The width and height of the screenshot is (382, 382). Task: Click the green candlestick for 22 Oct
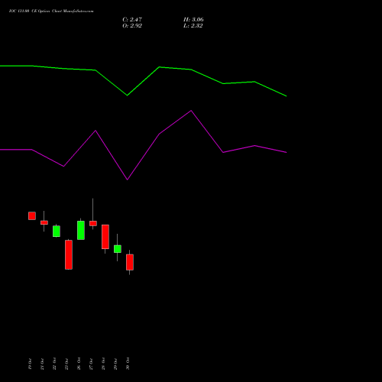(x=57, y=231)
